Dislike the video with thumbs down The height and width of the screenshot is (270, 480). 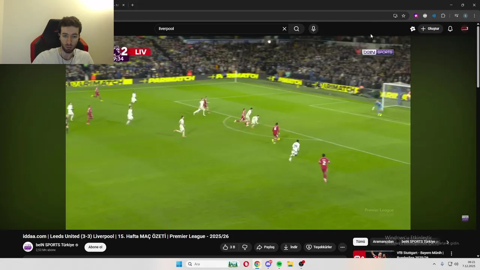245,247
